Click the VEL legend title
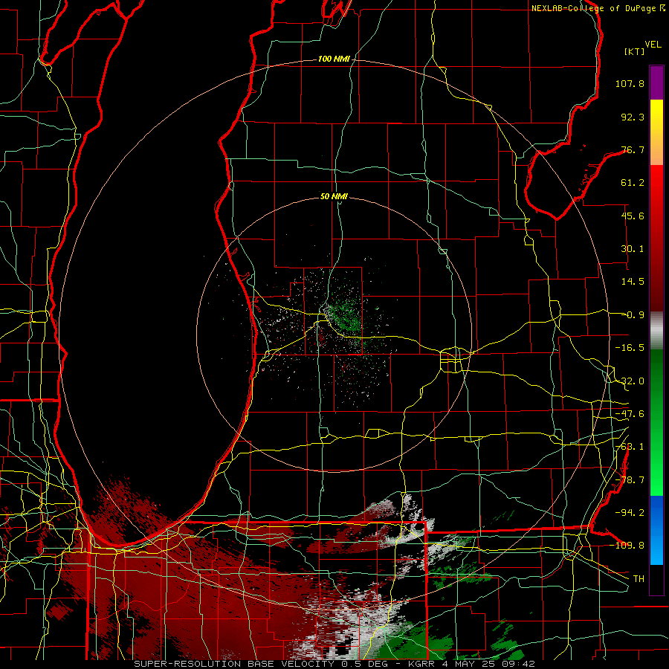This screenshot has height=669, width=669. [653, 45]
